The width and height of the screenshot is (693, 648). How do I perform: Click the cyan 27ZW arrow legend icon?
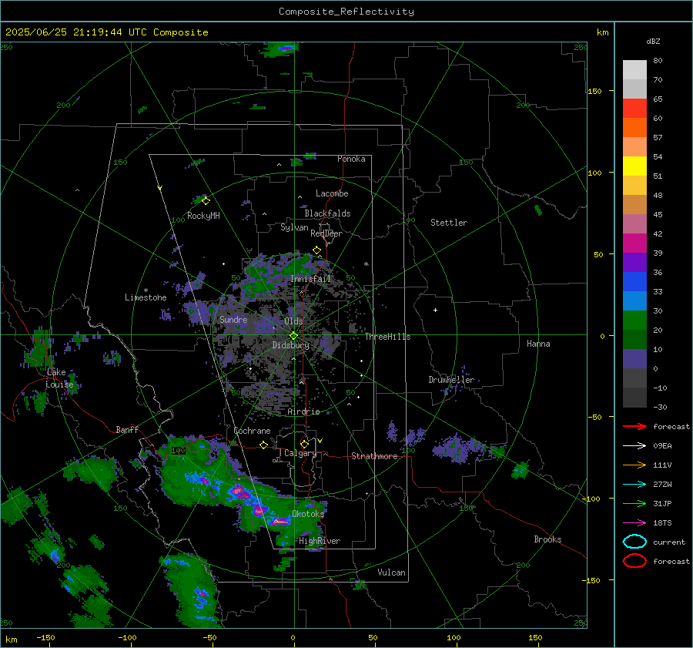[x=634, y=485]
